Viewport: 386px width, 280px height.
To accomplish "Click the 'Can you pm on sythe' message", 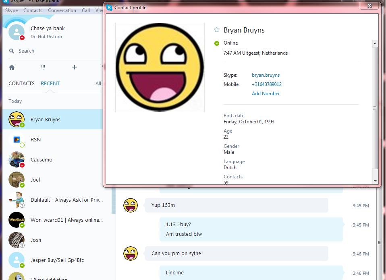I will [237, 253].
